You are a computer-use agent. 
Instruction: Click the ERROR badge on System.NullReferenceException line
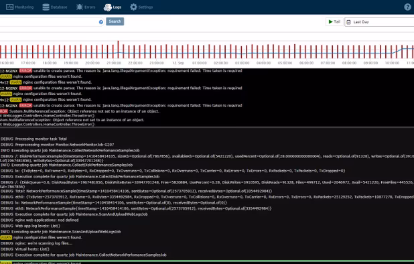(4, 111)
